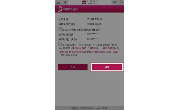
Task: Click the 賬戶號碼(人民幣) label
Action: pyautogui.click(x=68, y=39)
